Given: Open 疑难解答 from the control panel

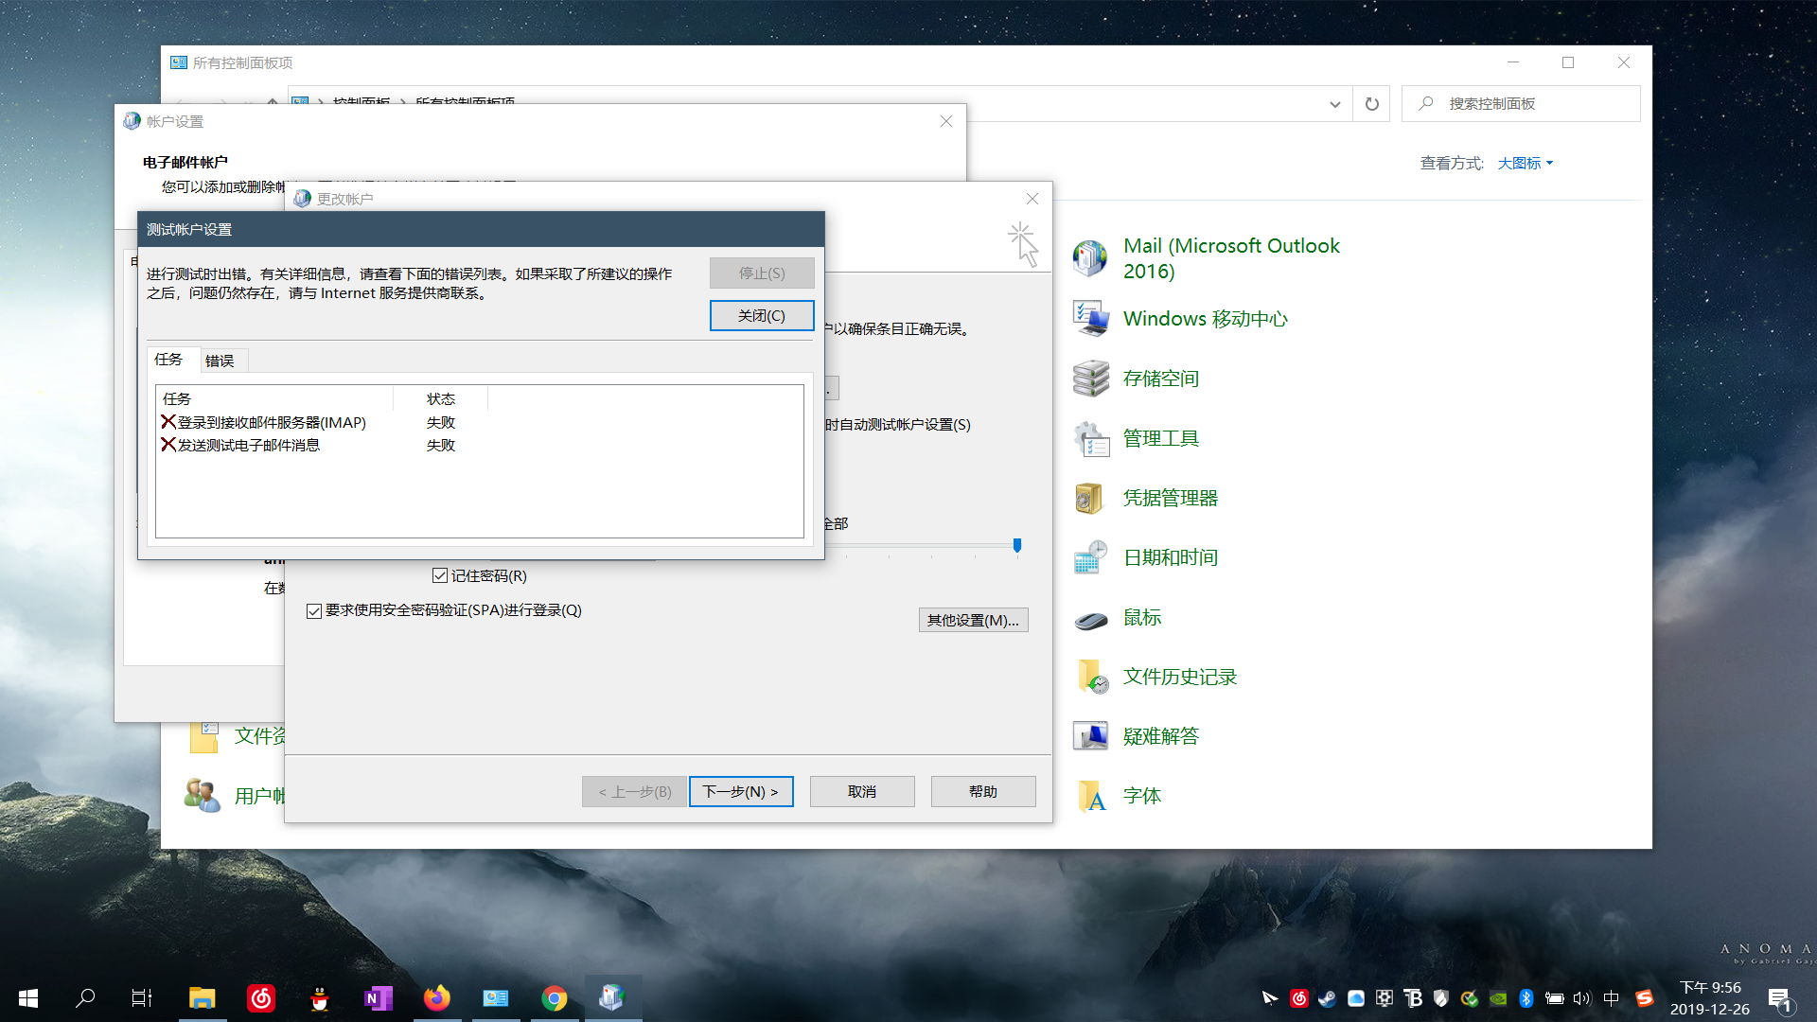Looking at the screenshot, I should (x=1162, y=735).
